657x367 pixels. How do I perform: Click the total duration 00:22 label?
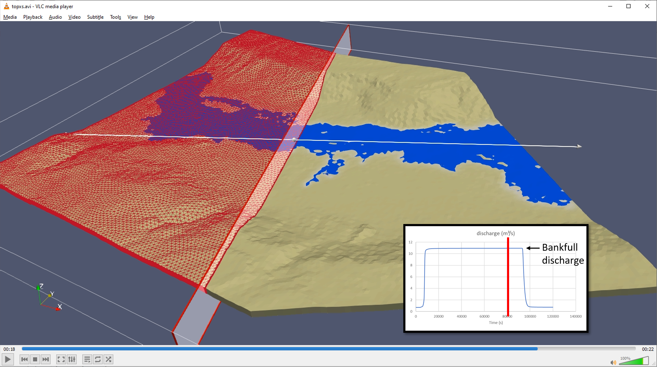[647, 349]
